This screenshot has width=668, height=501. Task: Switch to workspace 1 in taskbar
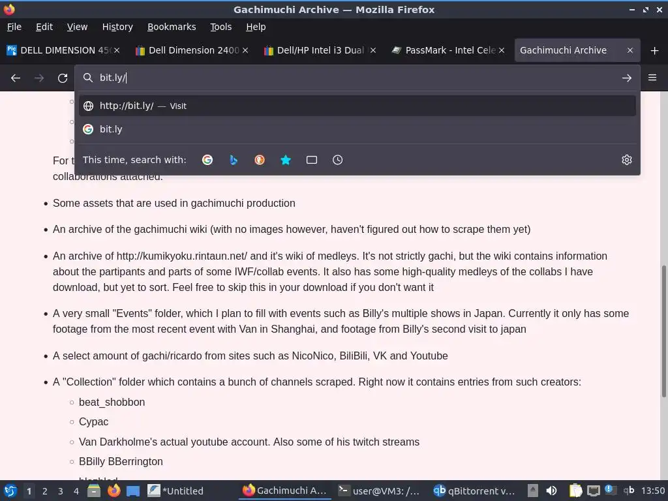[29, 491]
